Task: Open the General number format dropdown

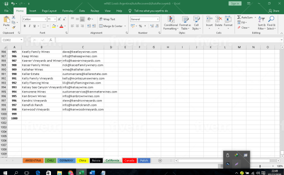Action: pyautogui.click(x=158, y=19)
